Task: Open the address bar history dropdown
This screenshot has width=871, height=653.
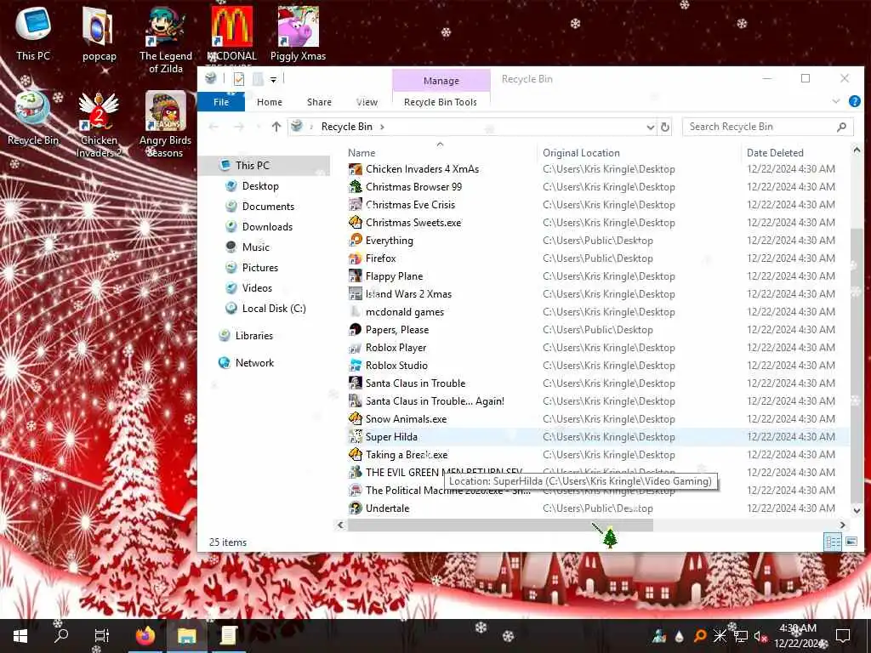Action: tap(651, 128)
